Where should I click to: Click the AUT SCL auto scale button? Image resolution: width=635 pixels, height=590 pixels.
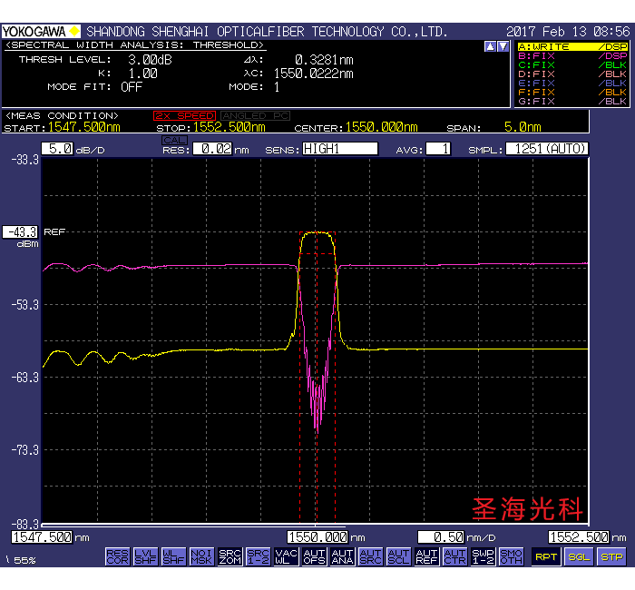click(x=398, y=556)
